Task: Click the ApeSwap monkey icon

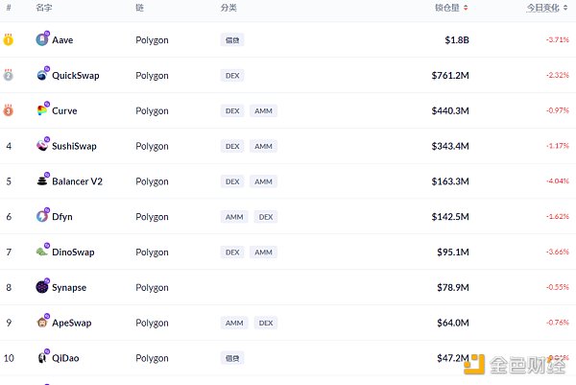Action: (x=42, y=323)
